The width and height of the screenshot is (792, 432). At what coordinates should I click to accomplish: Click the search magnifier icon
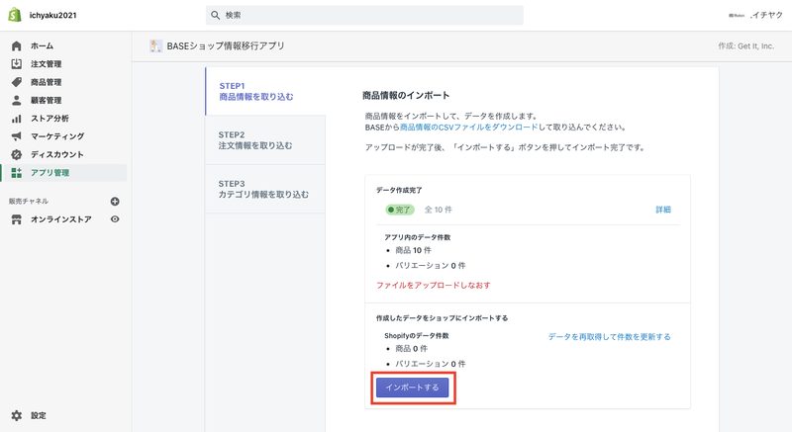(x=215, y=15)
